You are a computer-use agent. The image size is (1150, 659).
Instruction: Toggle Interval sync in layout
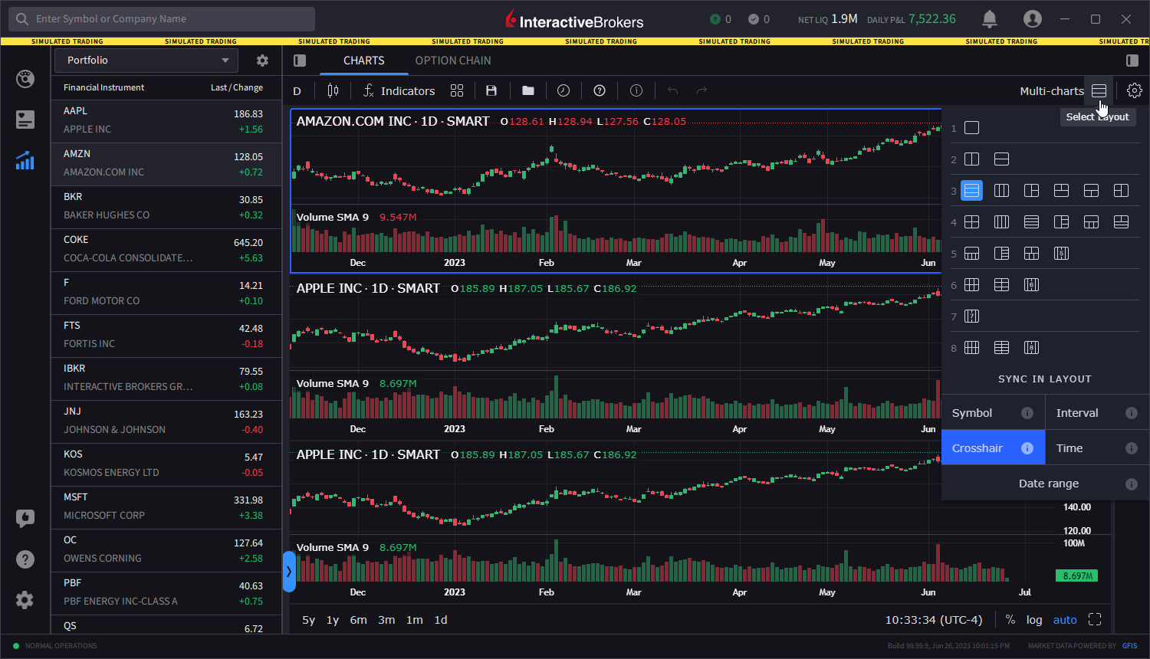[1097, 413]
